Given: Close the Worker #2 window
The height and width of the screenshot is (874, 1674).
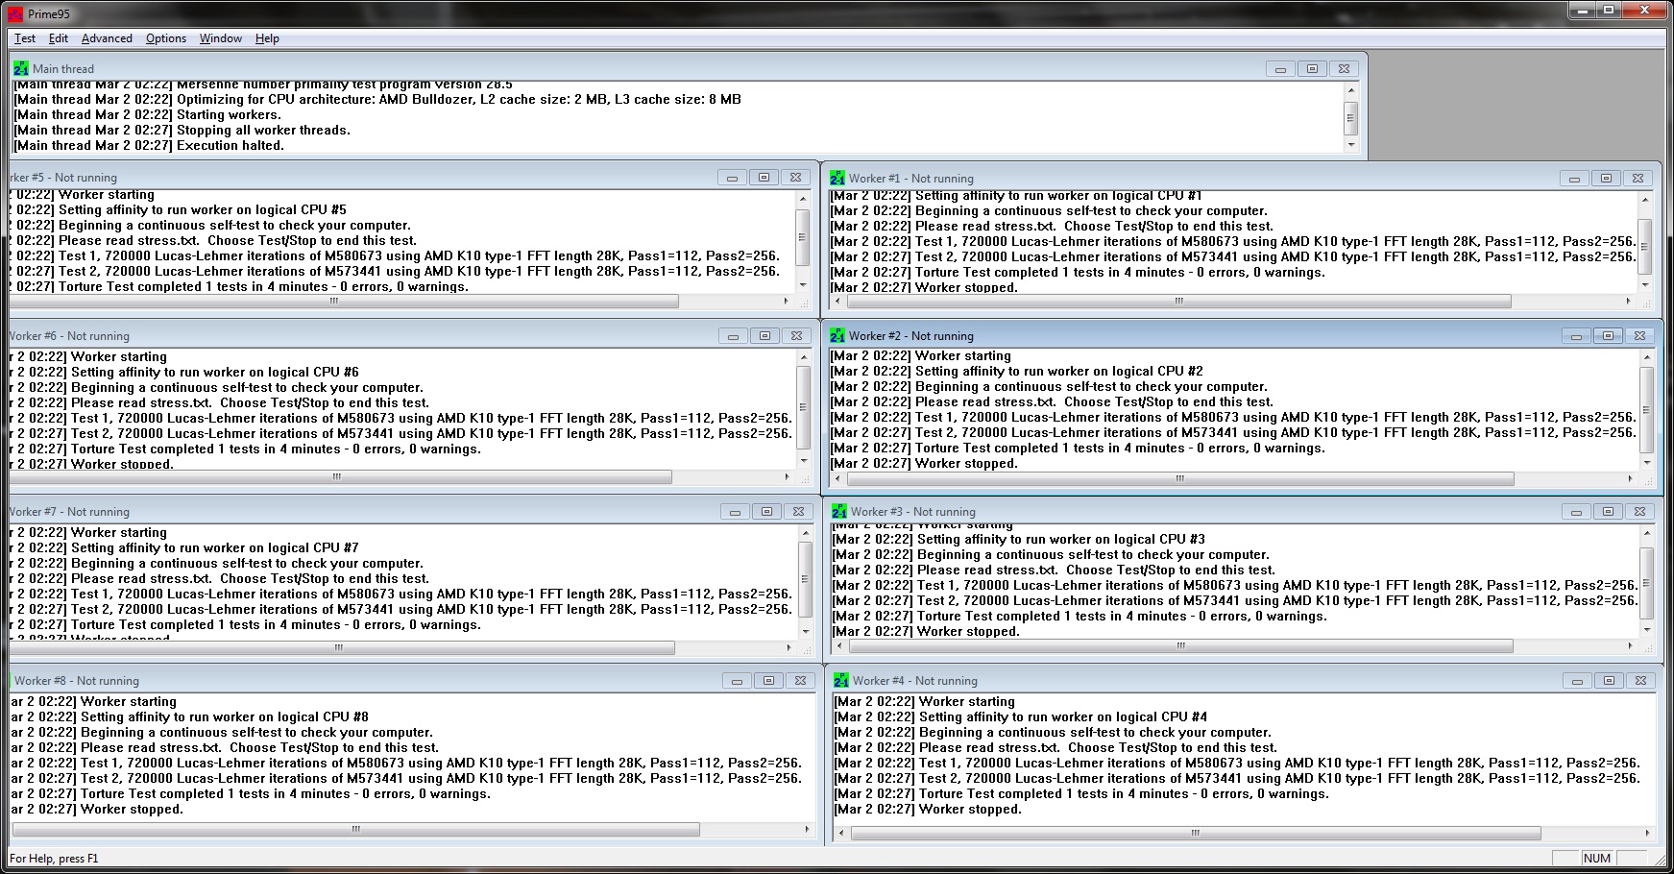Looking at the screenshot, I should pyautogui.click(x=1639, y=336).
